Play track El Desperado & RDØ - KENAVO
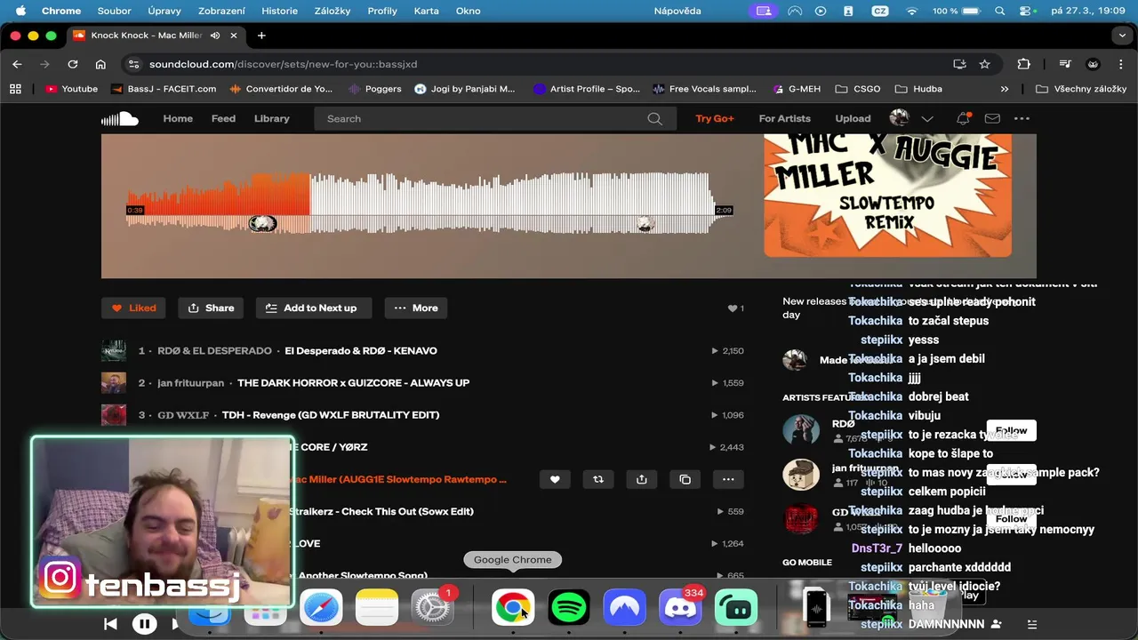1138x640 pixels. [360, 350]
